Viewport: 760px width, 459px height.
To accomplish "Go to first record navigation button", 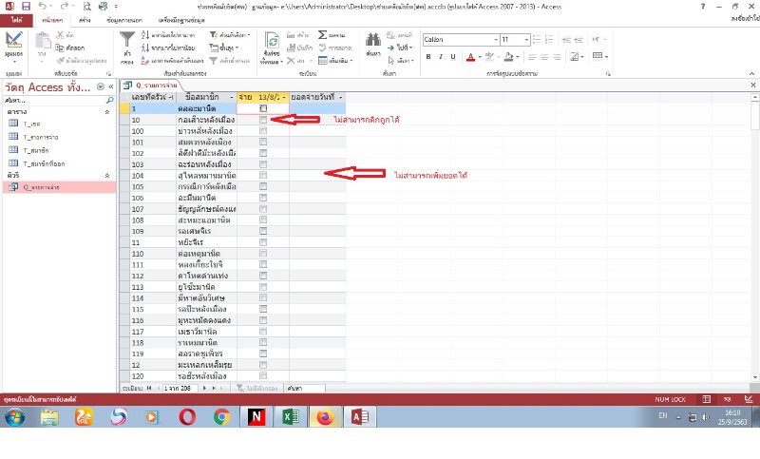I will [148, 388].
